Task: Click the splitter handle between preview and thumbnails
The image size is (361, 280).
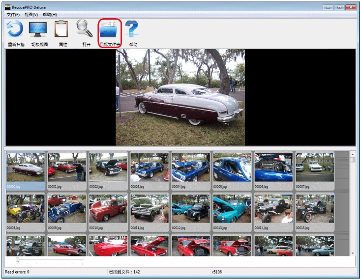Action: pos(180,148)
